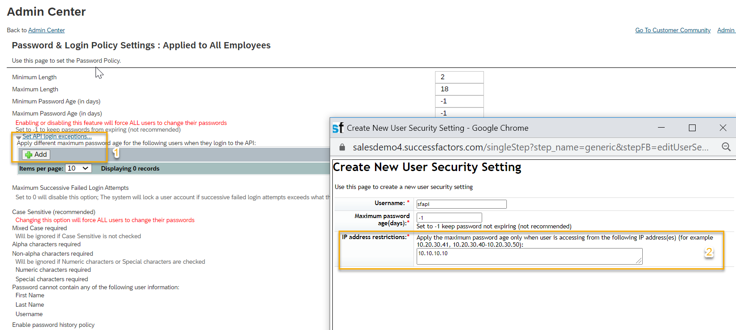Click 'First Name' label

[x=30, y=295]
